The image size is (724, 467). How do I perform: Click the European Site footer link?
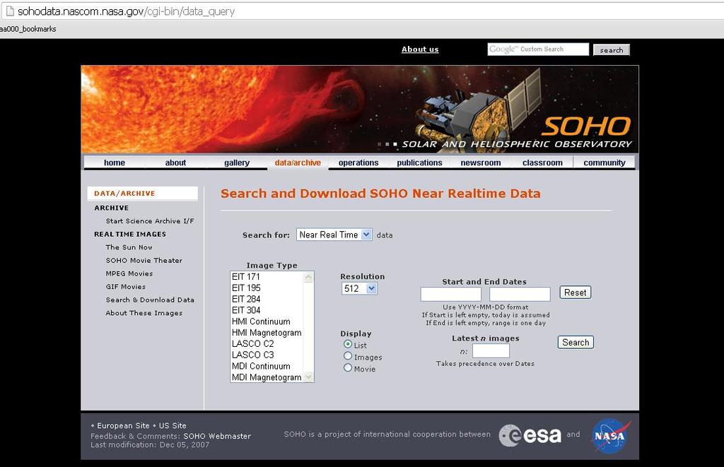coord(123,425)
